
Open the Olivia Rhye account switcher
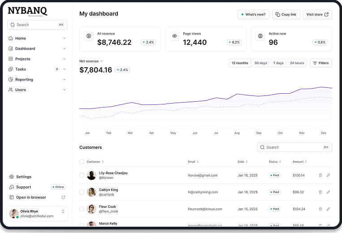63,211
